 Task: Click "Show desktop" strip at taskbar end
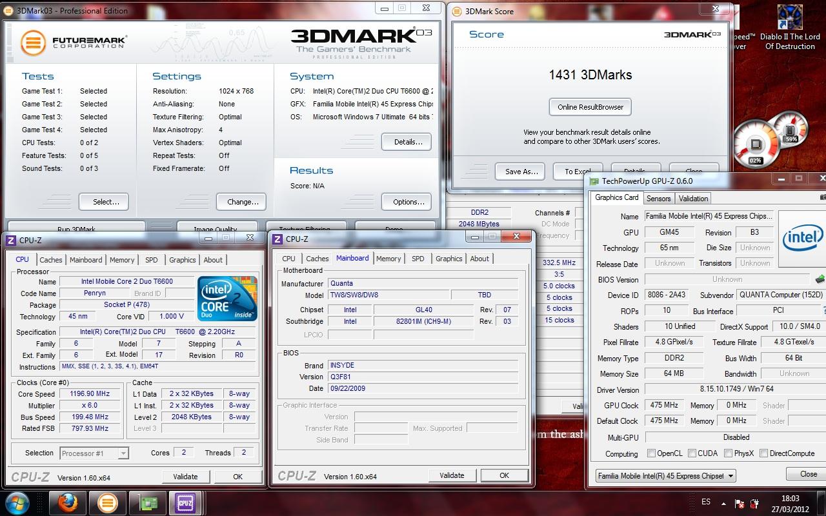coord(822,503)
